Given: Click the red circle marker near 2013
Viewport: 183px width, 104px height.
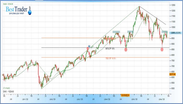Looking at the screenshot, I should tap(88, 49).
